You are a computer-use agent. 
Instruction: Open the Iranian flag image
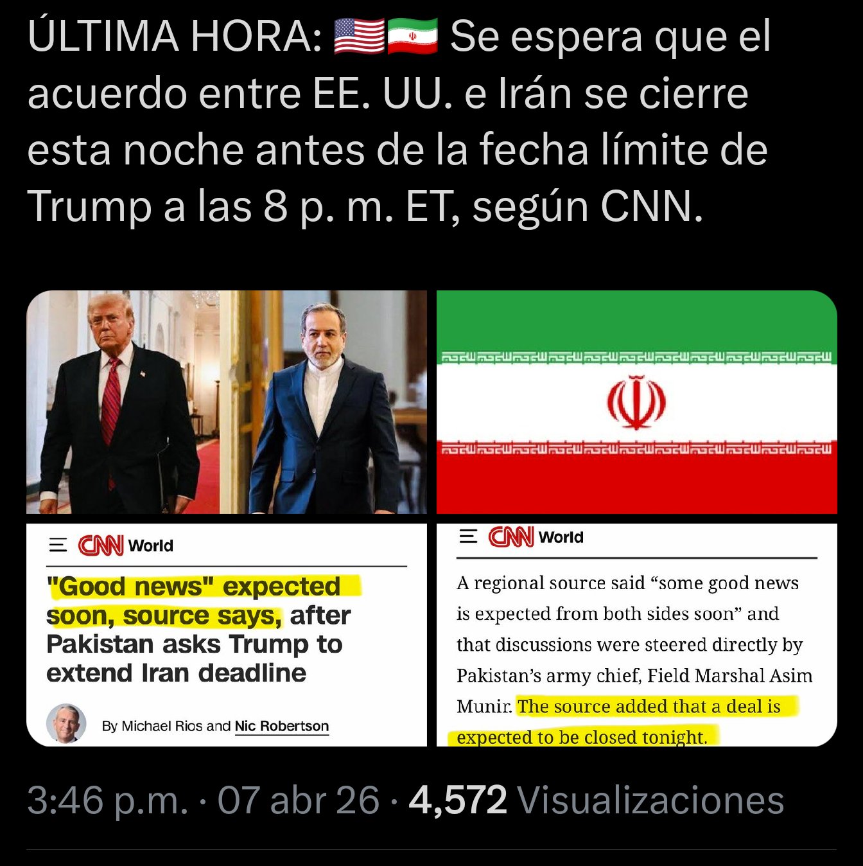pos(637,402)
